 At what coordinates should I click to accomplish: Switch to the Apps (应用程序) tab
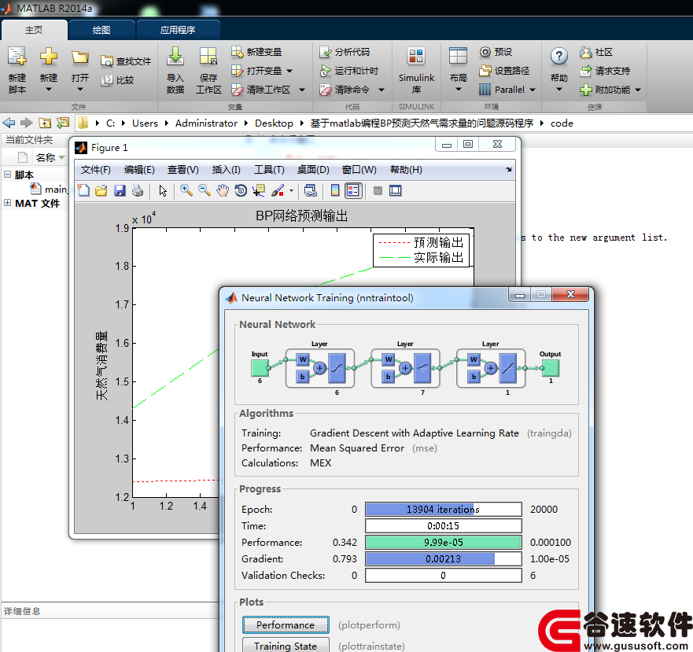[178, 30]
